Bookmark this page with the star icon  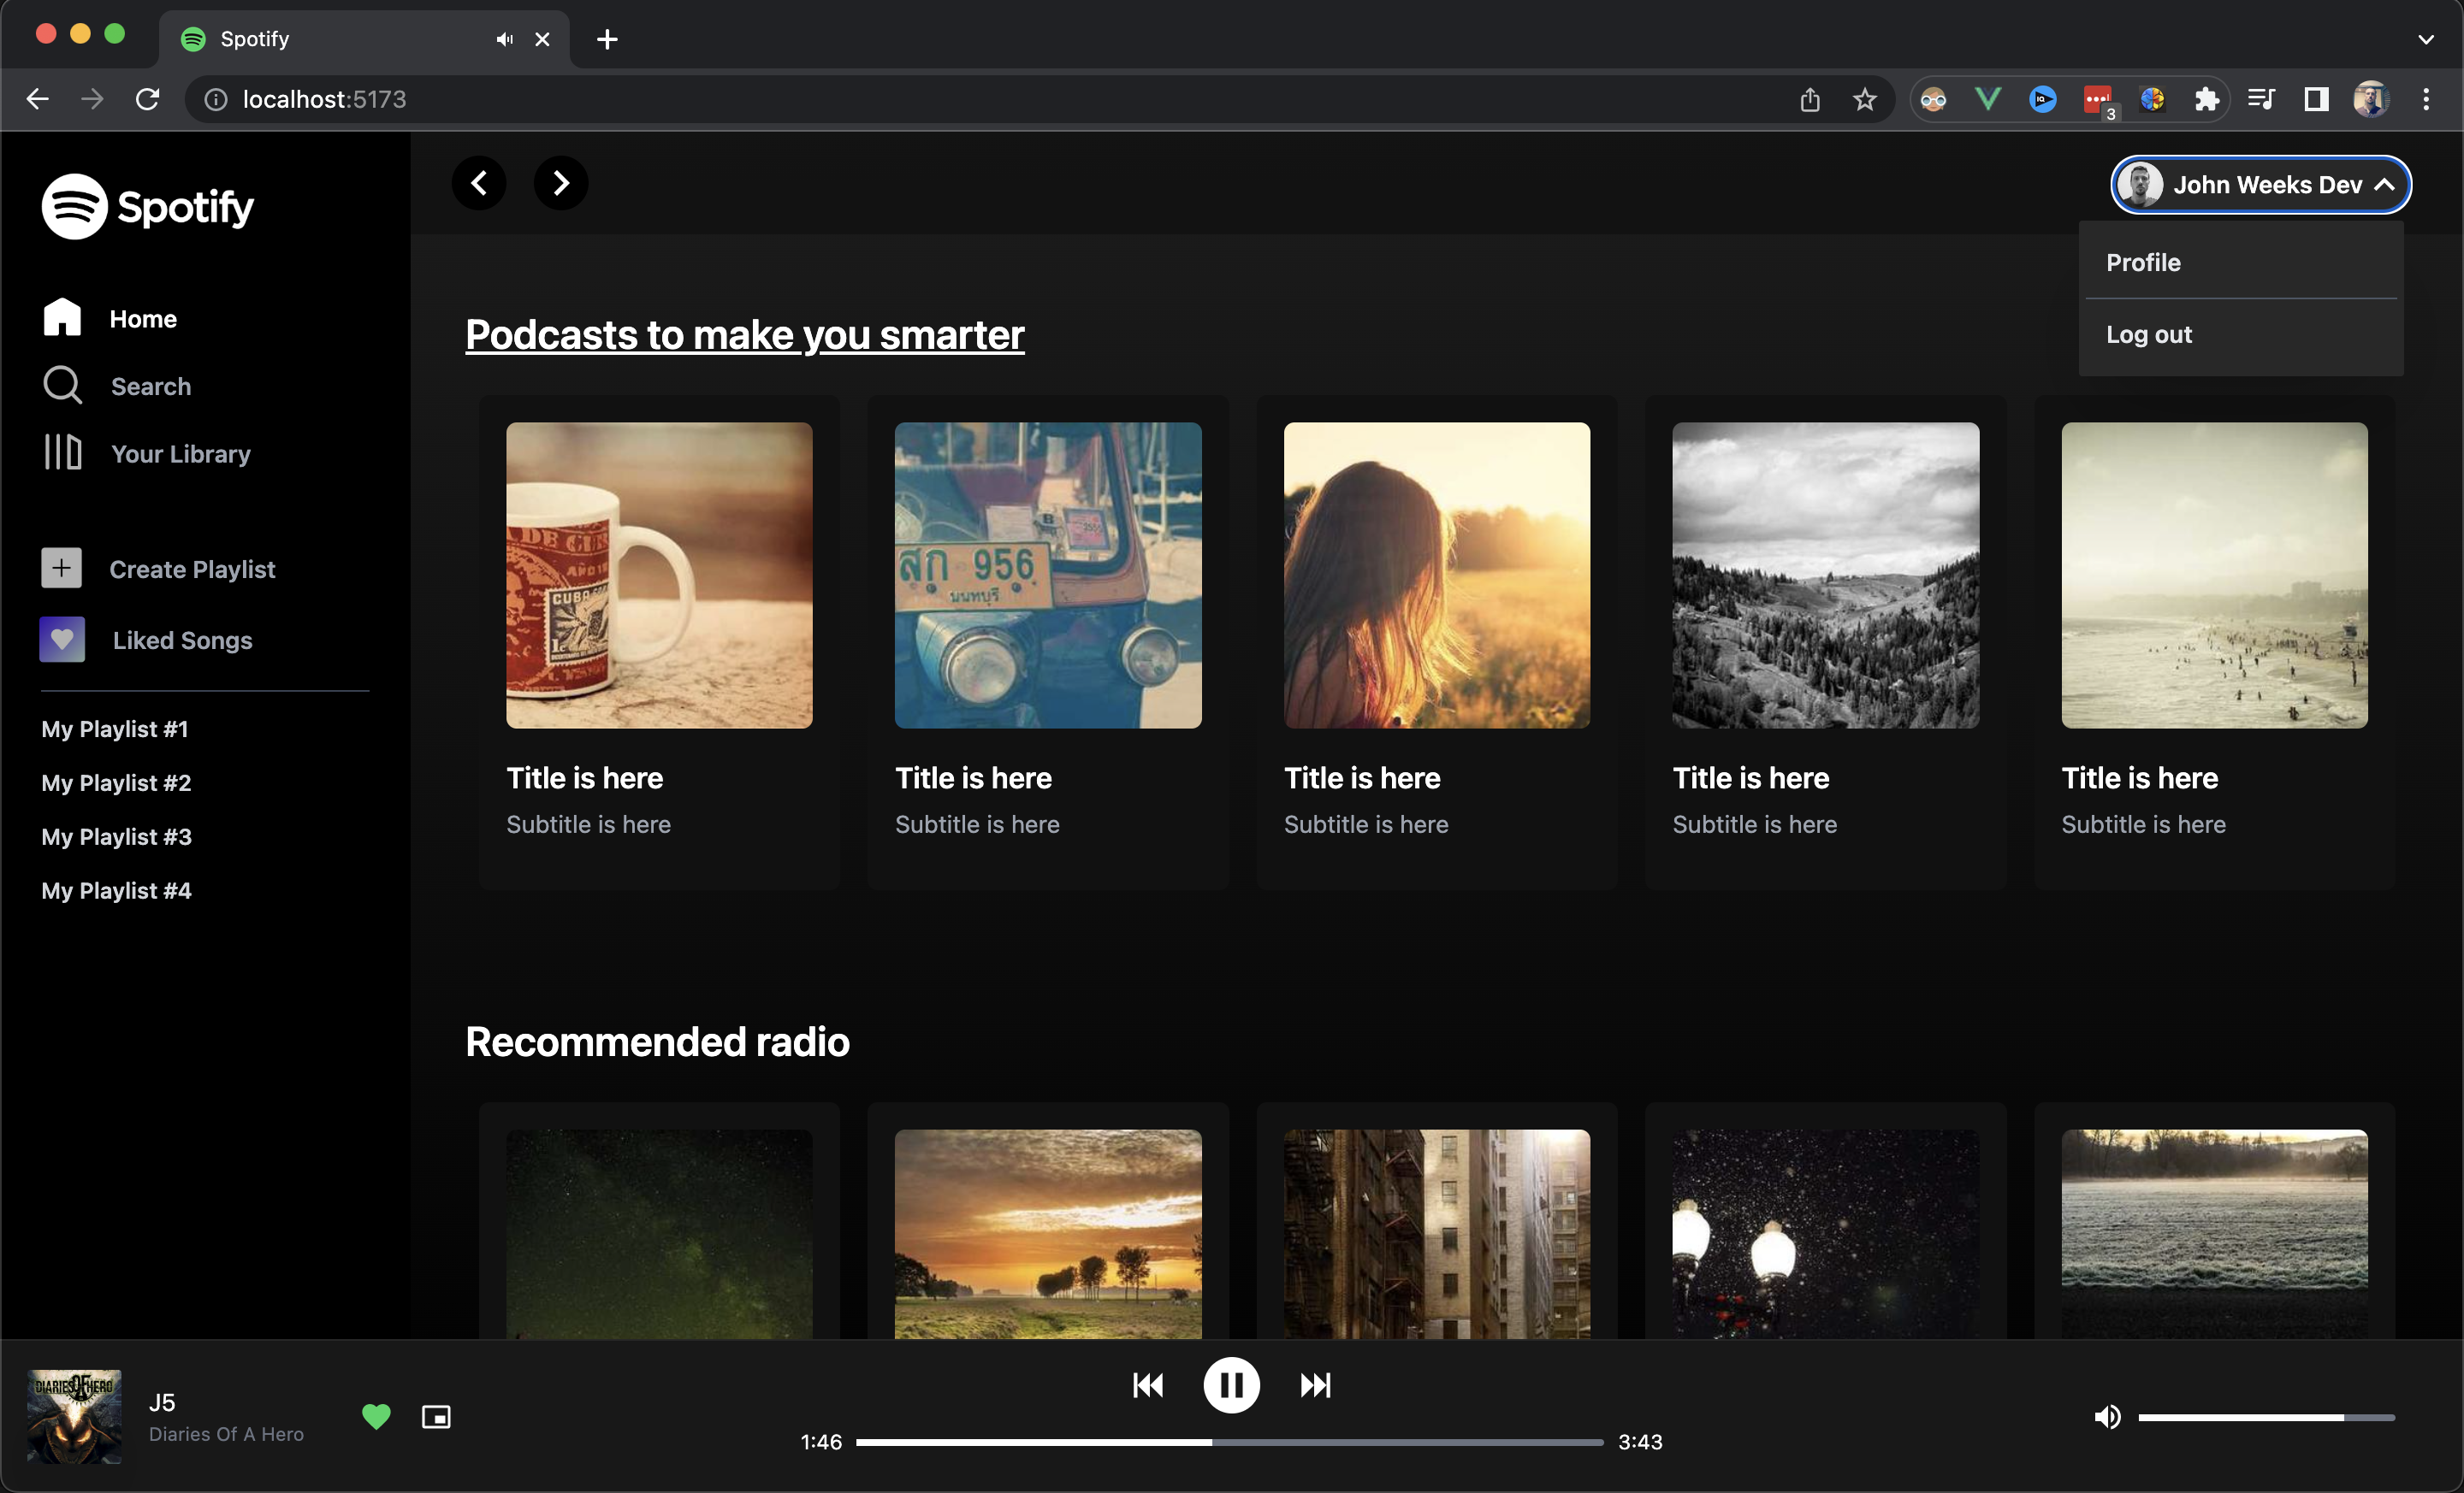click(1865, 99)
